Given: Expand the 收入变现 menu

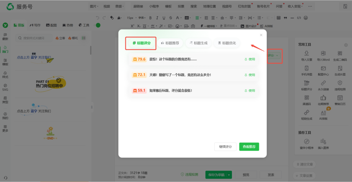Looking at the screenshot, I should pos(295,6).
